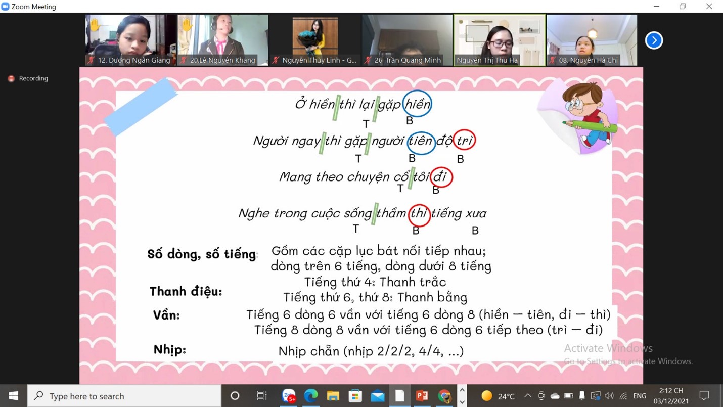The image size is (723, 407).
Task: Click raised hand on Dương Ngân Giang video
Action: tap(95, 24)
